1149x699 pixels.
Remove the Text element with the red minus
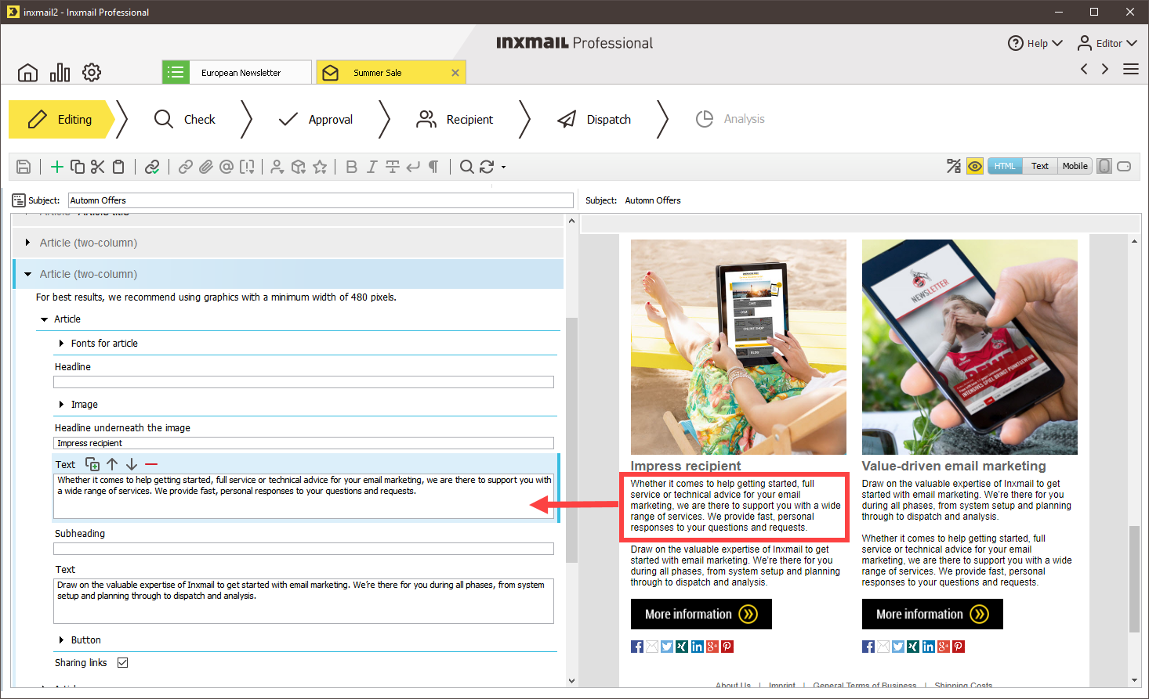(x=151, y=464)
